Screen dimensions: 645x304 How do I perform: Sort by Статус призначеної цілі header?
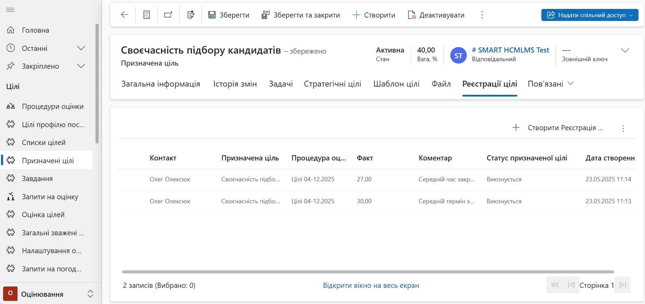[x=527, y=158]
